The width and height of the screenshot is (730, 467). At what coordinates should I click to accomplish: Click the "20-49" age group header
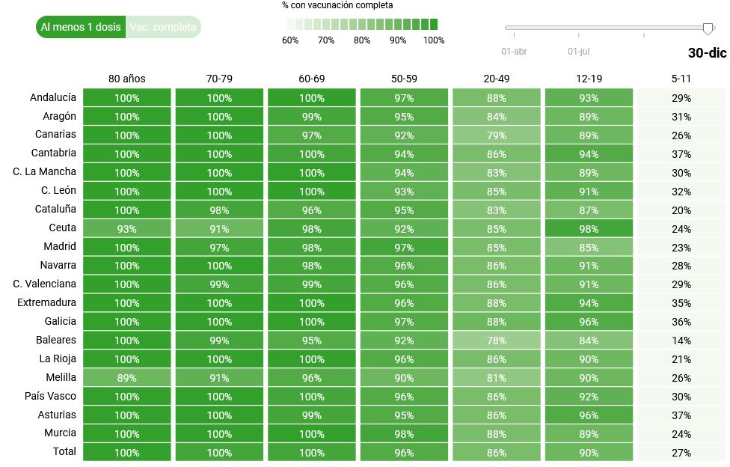click(x=497, y=79)
